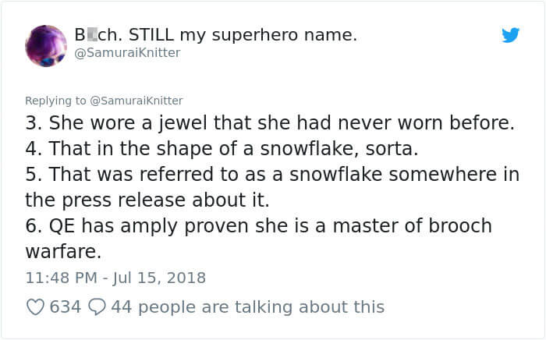
Task: Open "44 people are talking about this"
Action: click(x=247, y=307)
